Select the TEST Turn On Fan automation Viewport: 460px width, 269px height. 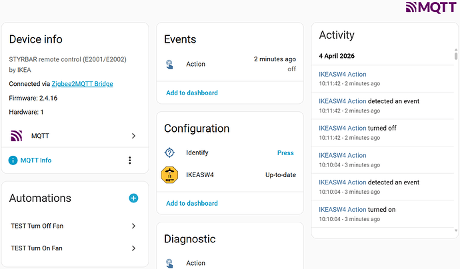tap(75, 248)
